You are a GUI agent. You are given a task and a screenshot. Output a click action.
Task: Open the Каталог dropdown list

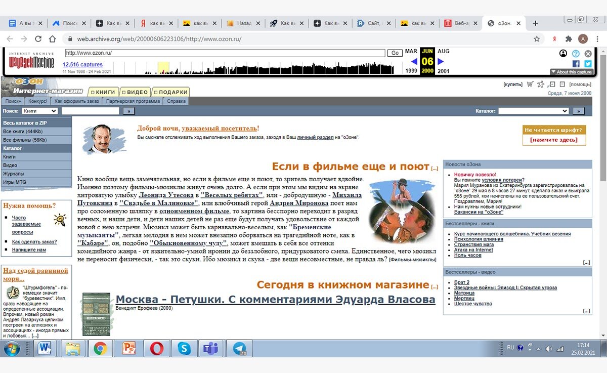pos(533,111)
